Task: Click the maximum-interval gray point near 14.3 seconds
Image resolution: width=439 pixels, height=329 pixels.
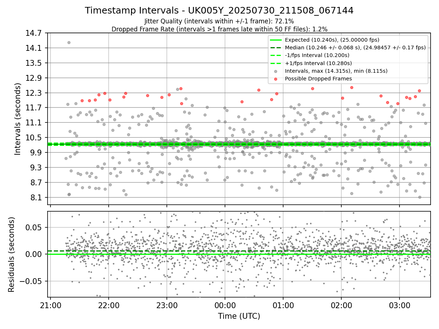Action: (x=69, y=42)
